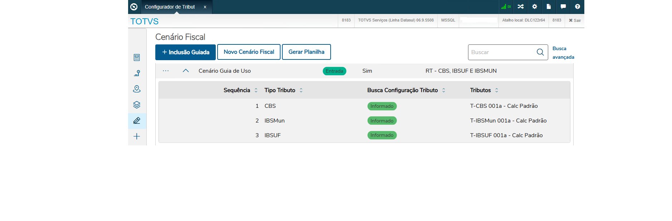Click T-IBSMun 001a - Calc Padrão
Viewport: 672px width, 221px height.
tap(508, 121)
